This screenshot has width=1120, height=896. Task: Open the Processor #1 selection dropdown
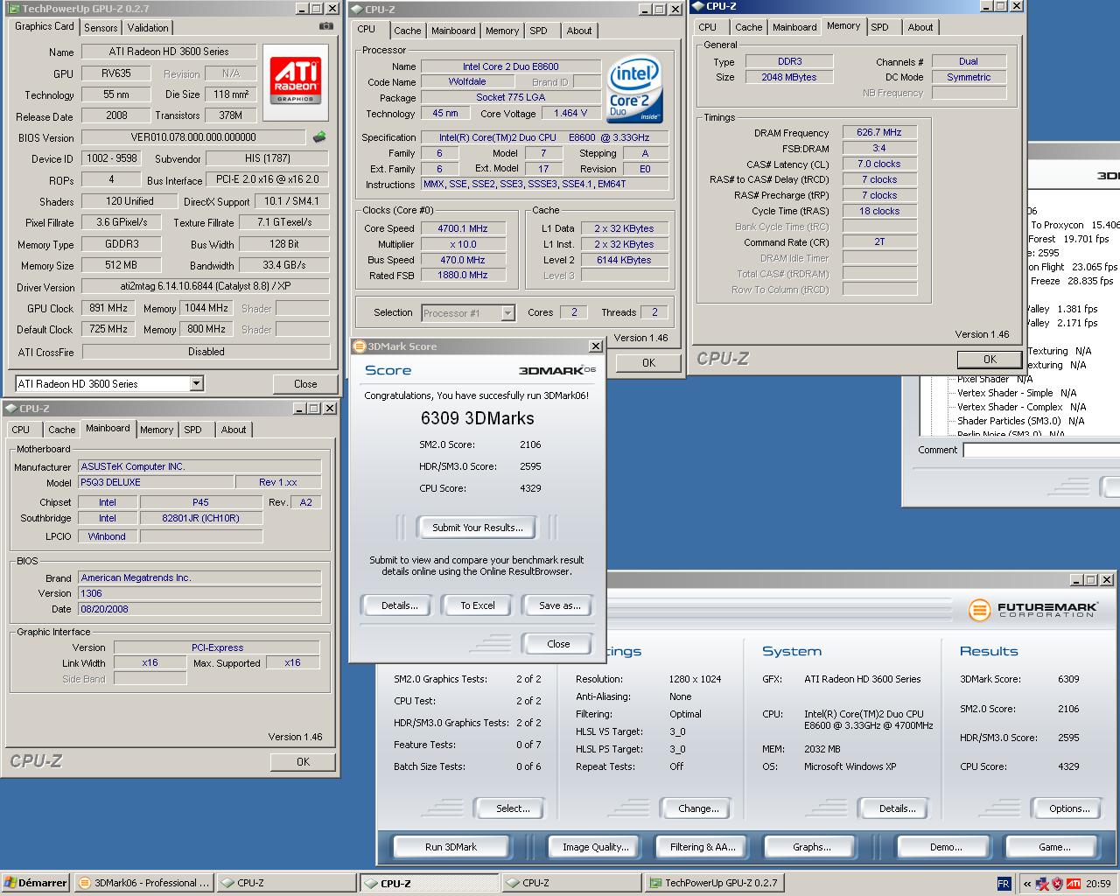(507, 312)
